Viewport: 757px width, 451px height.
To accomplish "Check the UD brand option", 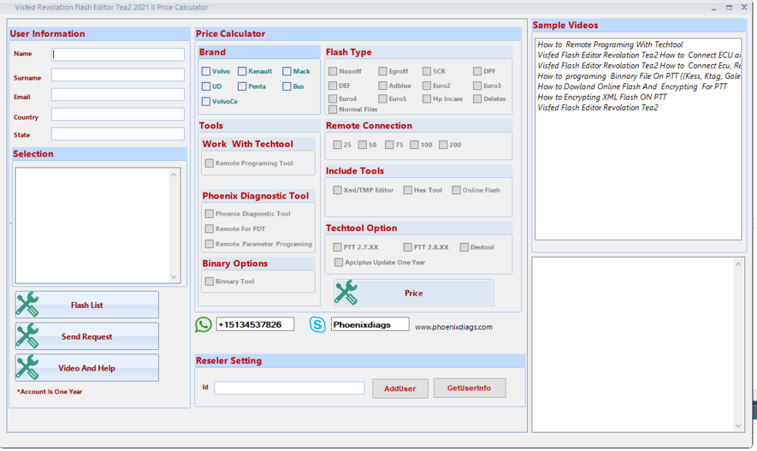I will [206, 86].
